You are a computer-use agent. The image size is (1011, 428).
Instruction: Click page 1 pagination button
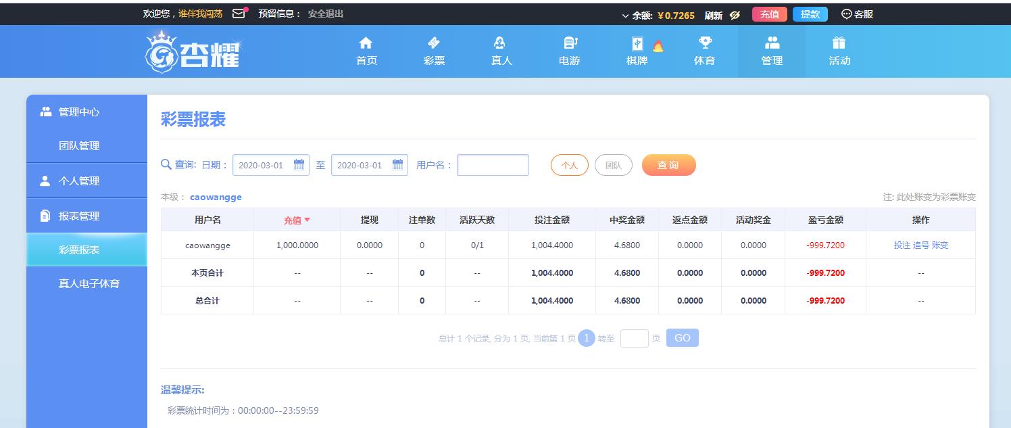coord(587,338)
